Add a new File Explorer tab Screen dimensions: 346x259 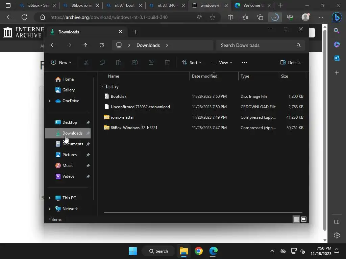pos(135,32)
